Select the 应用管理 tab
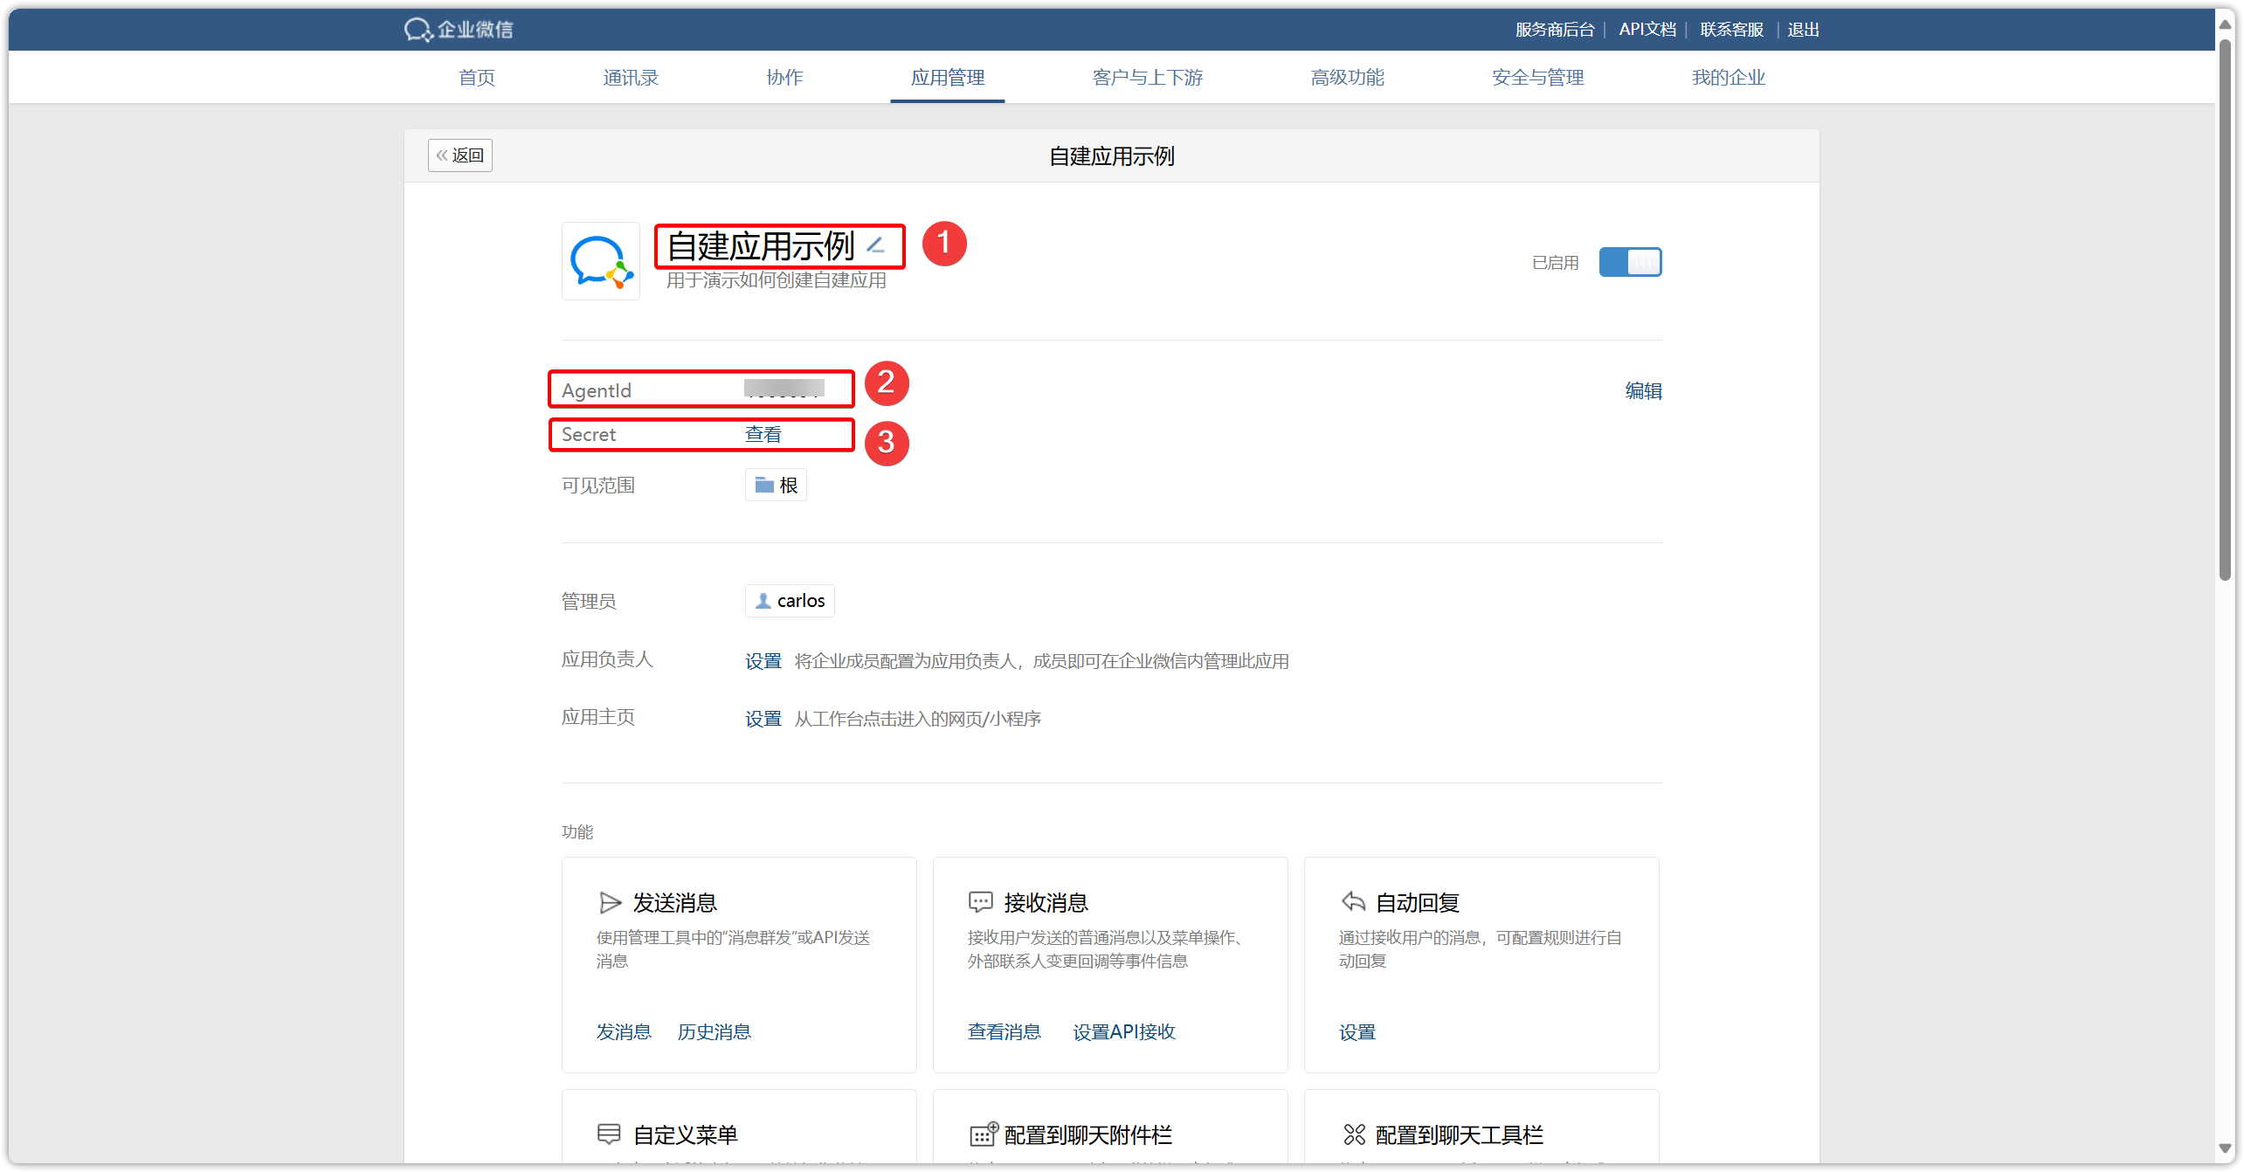The image size is (2244, 1172). (948, 78)
